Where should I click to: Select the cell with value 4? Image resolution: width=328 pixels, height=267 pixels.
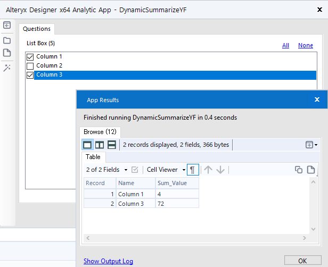[x=177, y=194]
